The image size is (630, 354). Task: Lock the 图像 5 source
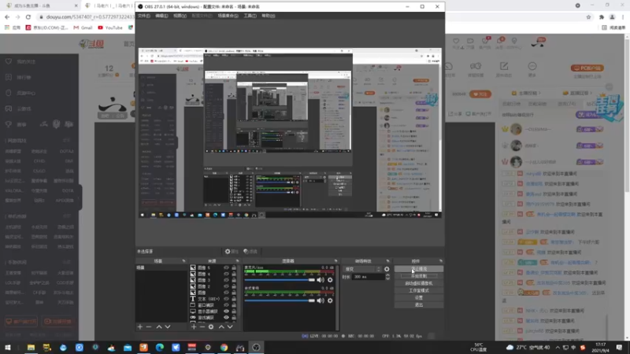[234, 267]
